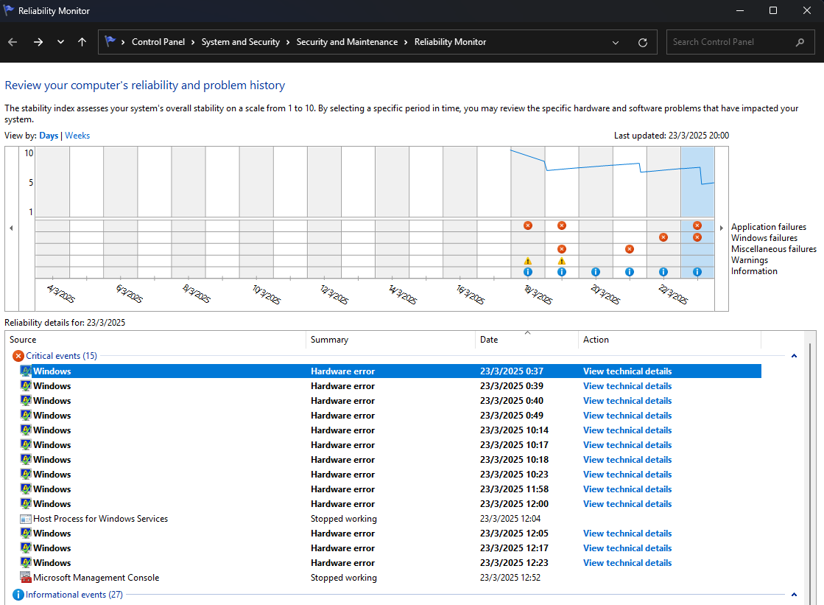Click the Critical events (15) heading
Image resolution: width=824 pixels, height=605 pixels.
coord(61,356)
